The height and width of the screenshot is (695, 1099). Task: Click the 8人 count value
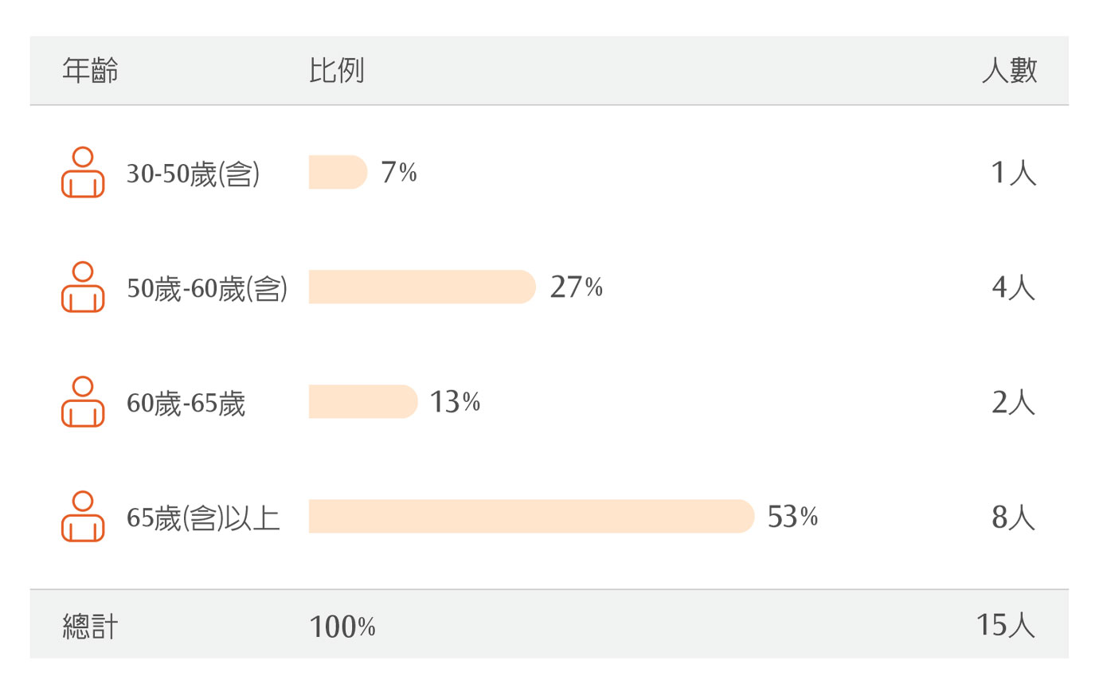1013,517
